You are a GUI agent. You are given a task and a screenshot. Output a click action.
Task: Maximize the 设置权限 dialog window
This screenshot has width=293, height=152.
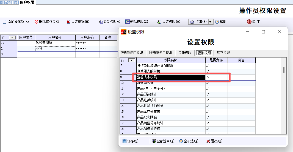click(263, 32)
